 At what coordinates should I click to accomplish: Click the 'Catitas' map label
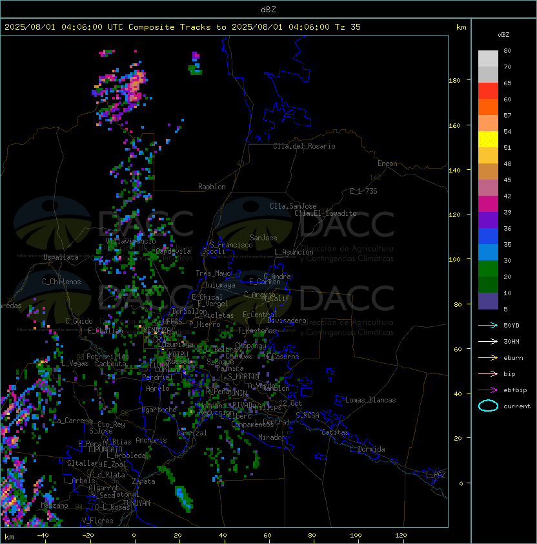335,432
